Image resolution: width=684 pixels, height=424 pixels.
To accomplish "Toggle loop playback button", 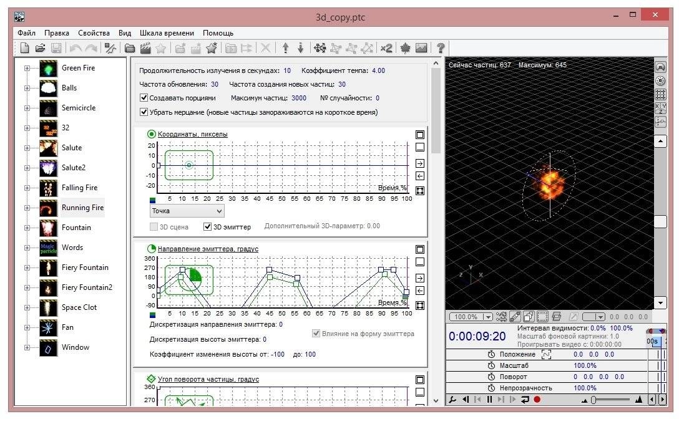I will point(525,399).
